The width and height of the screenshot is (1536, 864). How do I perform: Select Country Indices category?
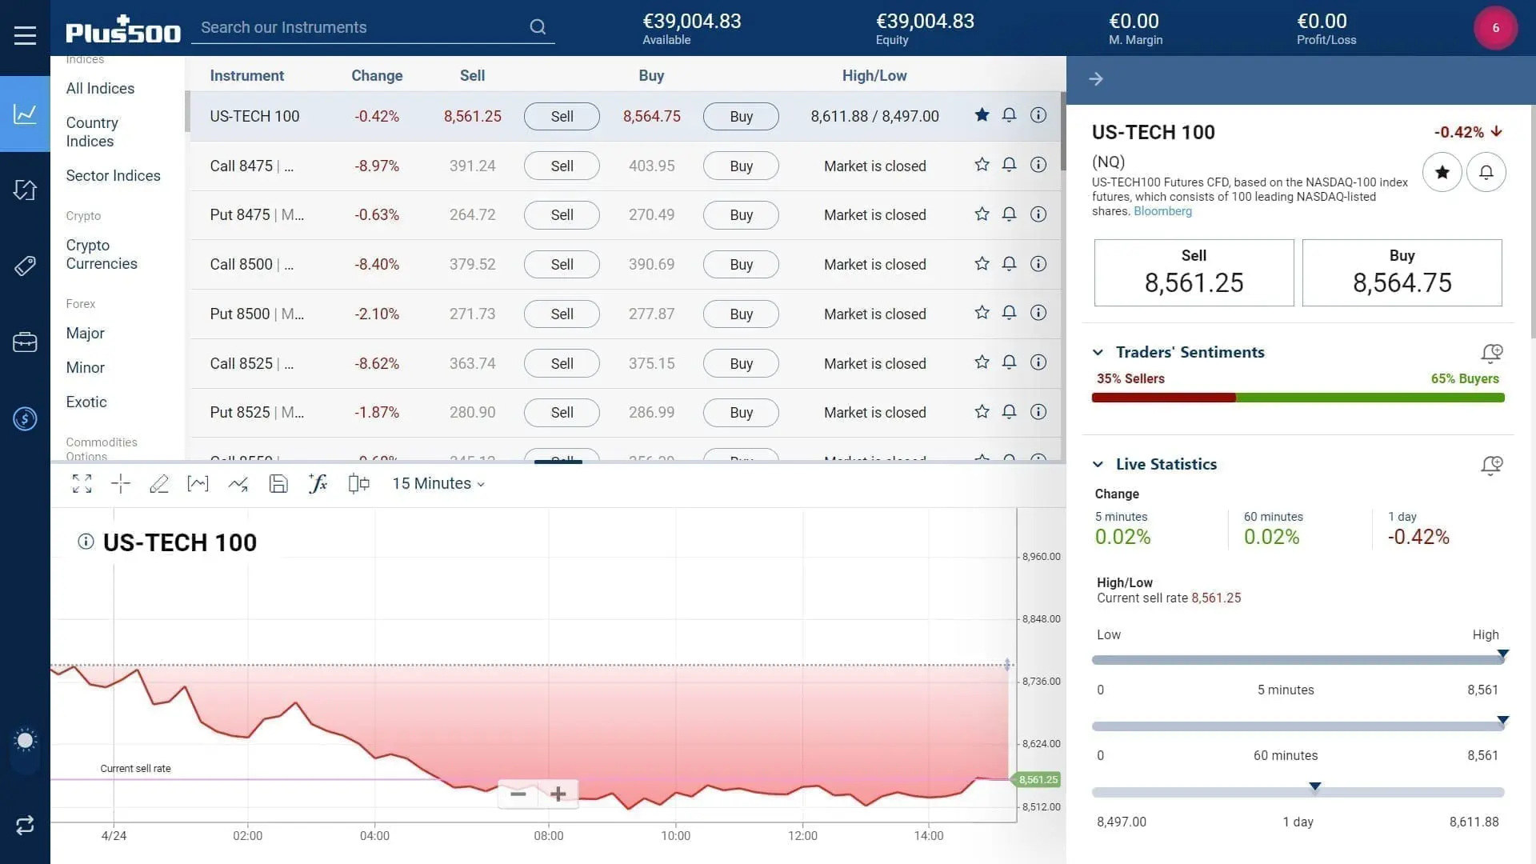click(92, 132)
